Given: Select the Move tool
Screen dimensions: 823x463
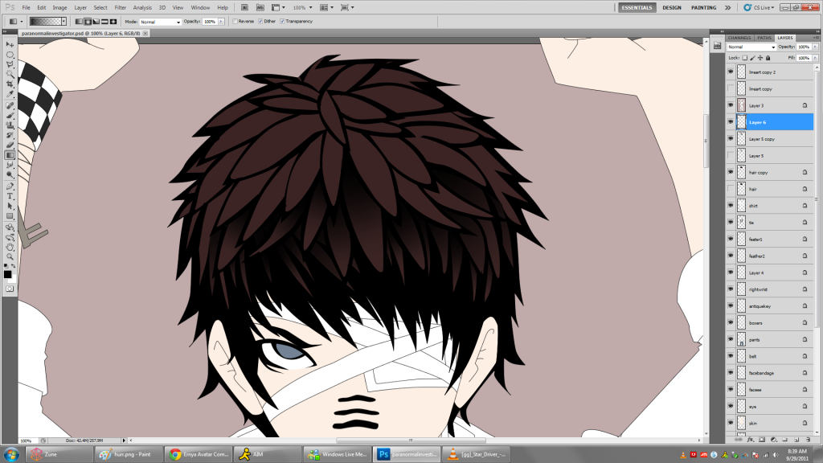Looking at the screenshot, I should [10, 44].
